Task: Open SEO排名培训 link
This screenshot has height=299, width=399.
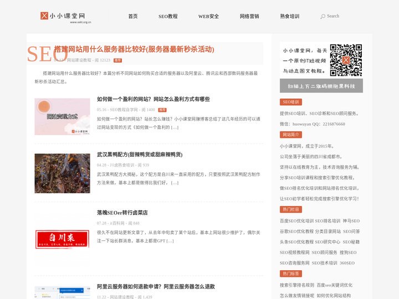Action: click(x=328, y=221)
